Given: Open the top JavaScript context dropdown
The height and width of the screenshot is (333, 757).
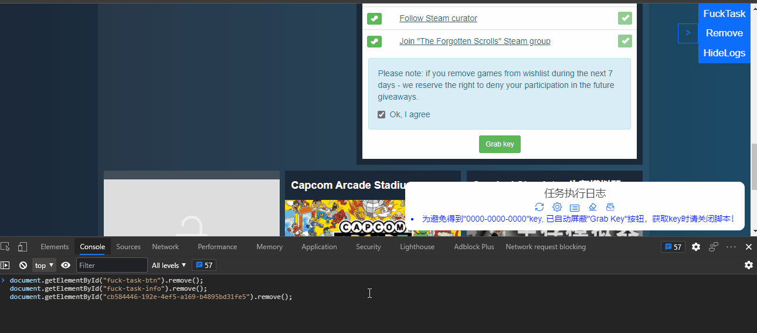Looking at the screenshot, I should tap(45, 265).
